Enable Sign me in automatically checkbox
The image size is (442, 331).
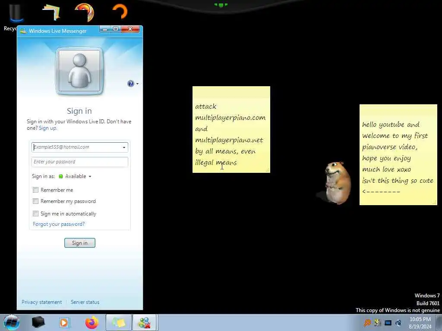35,214
